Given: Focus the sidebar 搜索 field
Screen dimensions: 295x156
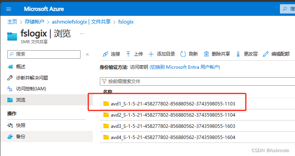Looking at the screenshot, I should (x=44, y=54).
